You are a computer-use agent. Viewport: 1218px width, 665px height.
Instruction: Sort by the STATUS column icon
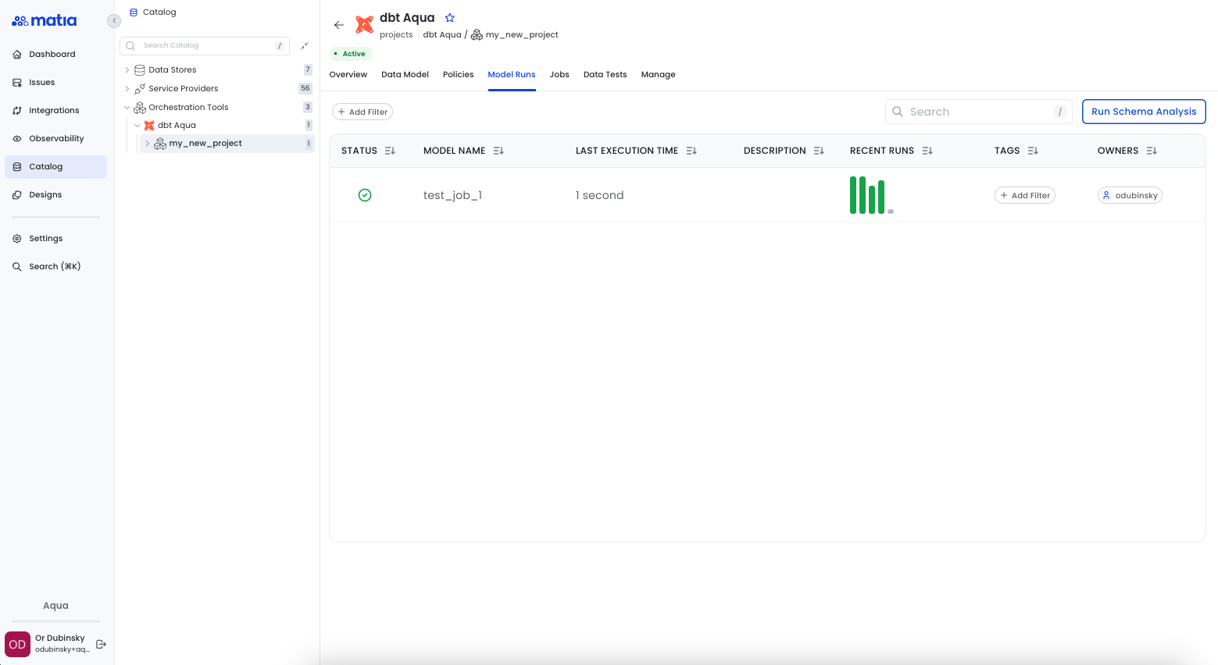pyautogui.click(x=390, y=151)
